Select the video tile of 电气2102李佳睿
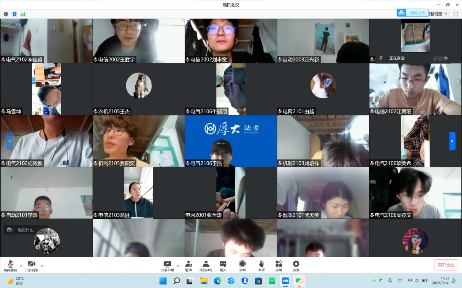Image resolution: width=462 pixels, height=288 pixels. click(46, 41)
